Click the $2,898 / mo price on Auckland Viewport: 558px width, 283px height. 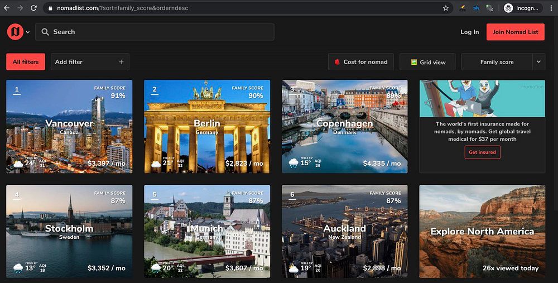[x=382, y=268]
